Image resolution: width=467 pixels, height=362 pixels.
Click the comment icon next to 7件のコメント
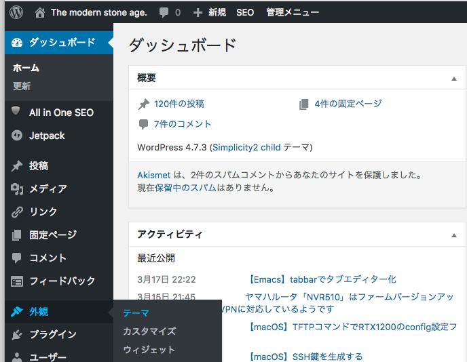[143, 124]
